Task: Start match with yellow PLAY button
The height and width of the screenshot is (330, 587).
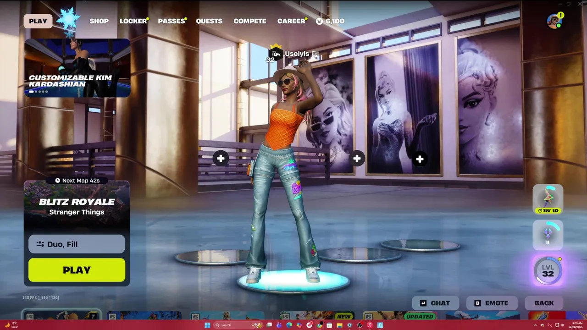Action: pyautogui.click(x=77, y=270)
